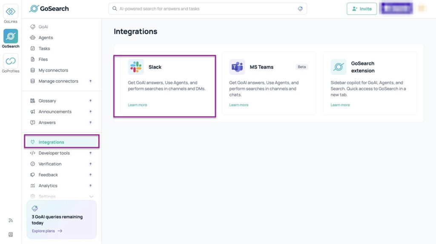Image resolution: width=436 pixels, height=244 pixels.
Task: Click upgrade arrow beside Answers
Action: pos(90,122)
